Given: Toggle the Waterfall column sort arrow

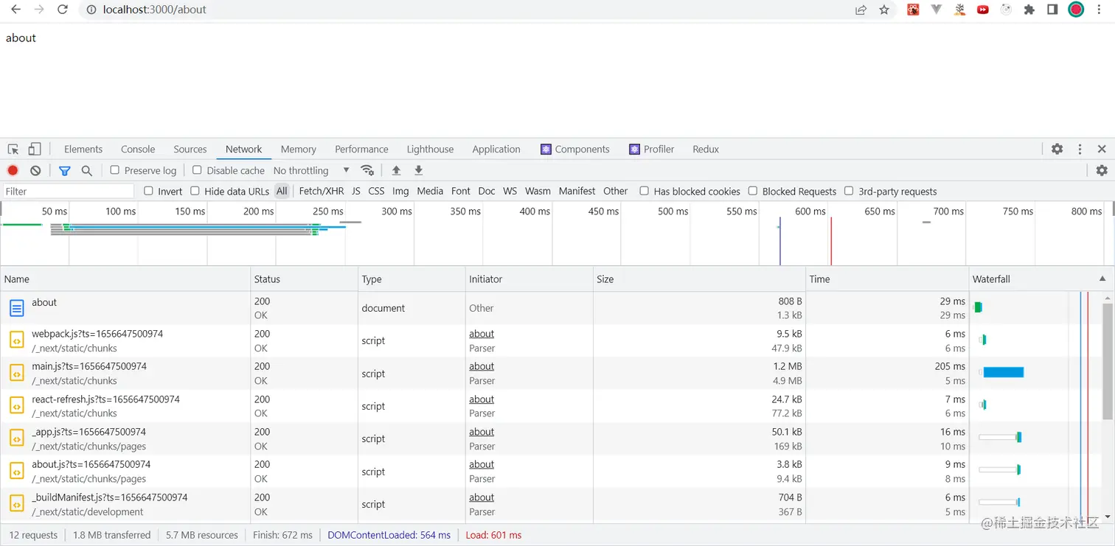Looking at the screenshot, I should 1102,279.
